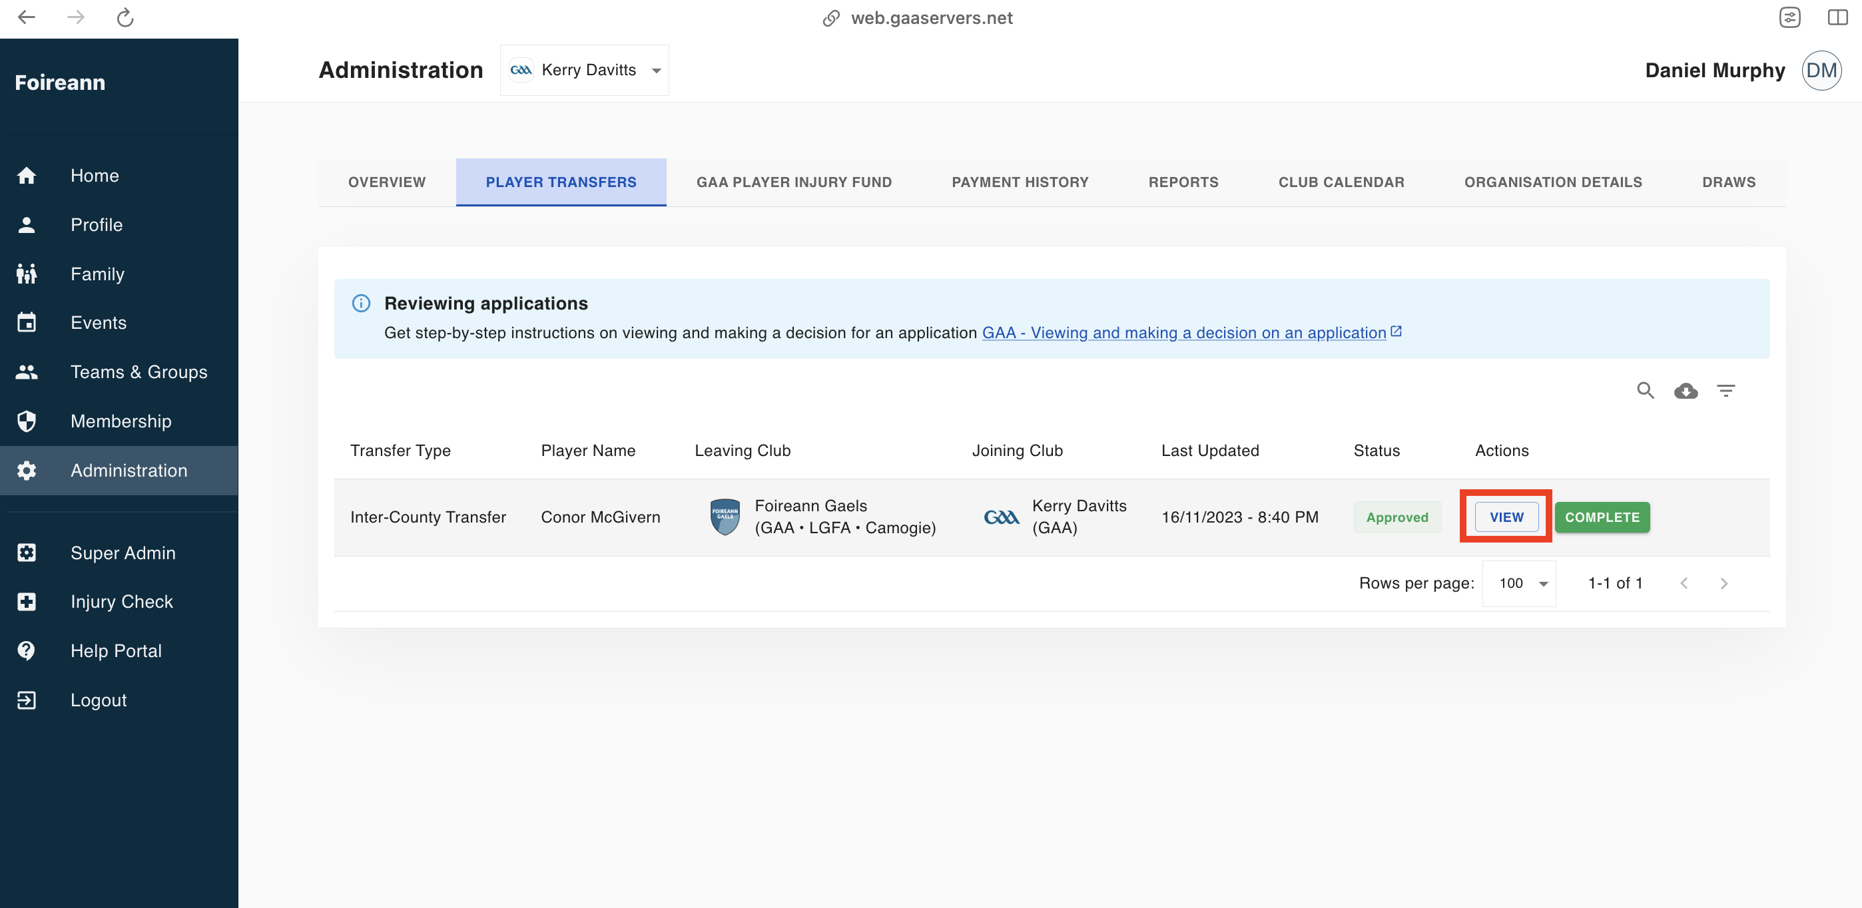Screen dimensions: 1862x908
Task: Switch to the Reports tab
Action: 1183,182
